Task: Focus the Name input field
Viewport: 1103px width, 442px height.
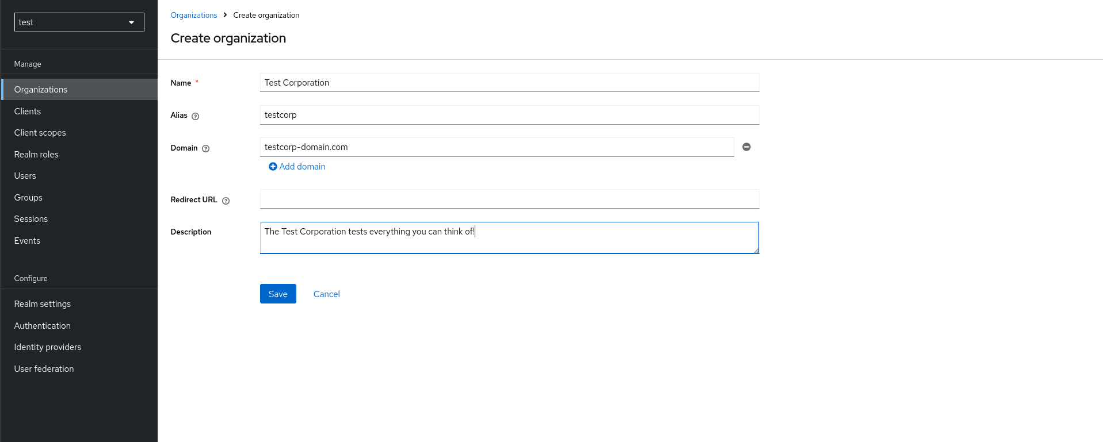Action: [x=509, y=83]
